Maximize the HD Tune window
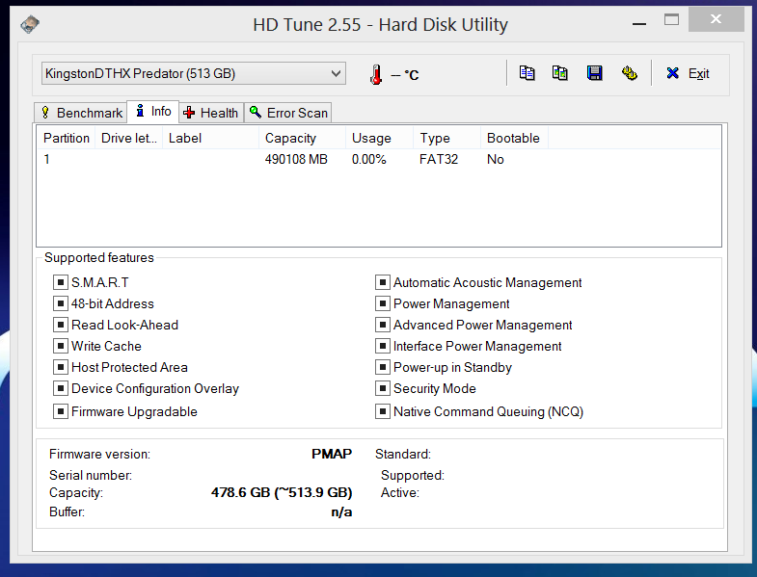Image resolution: width=757 pixels, height=577 pixels. point(671,19)
